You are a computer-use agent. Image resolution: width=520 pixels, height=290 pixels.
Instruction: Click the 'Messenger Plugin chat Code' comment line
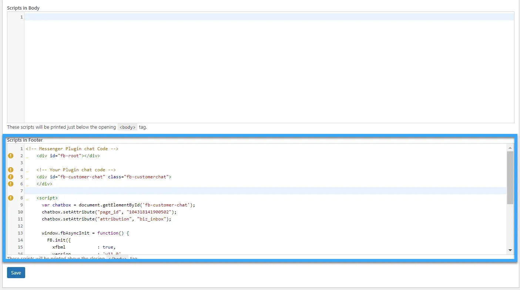click(x=72, y=149)
